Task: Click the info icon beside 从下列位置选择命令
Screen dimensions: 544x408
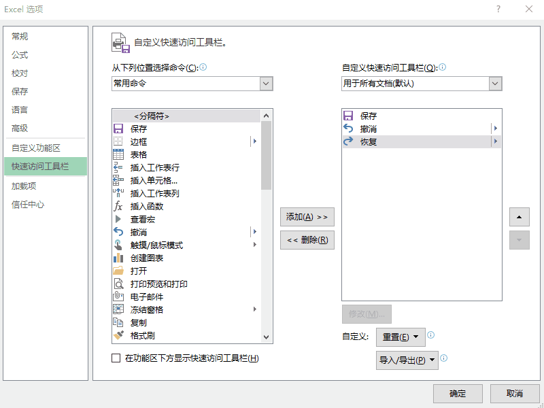Action: tap(203, 67)
